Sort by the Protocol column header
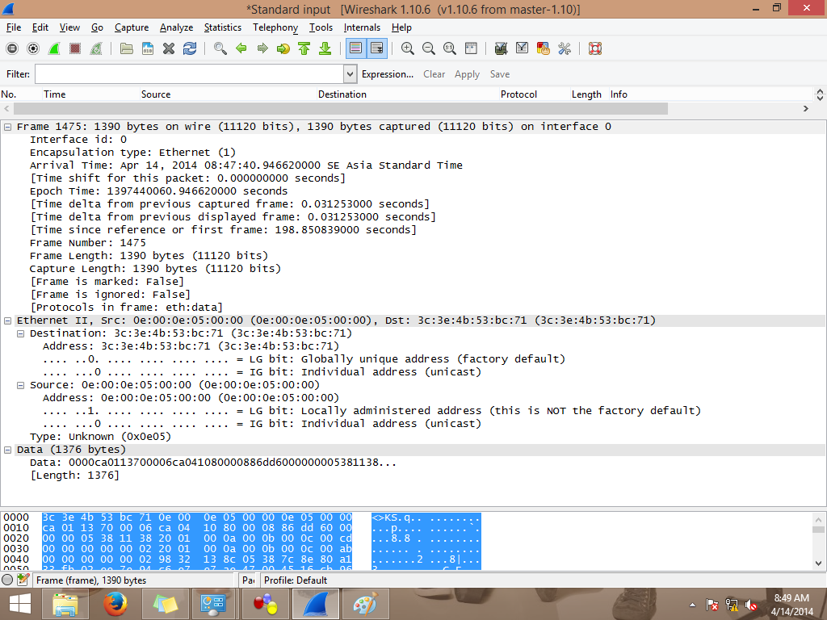 tap(535, 94)
